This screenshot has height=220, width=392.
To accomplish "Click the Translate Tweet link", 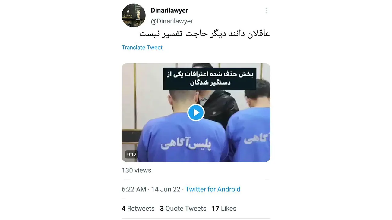I will pyautogui.click(x=142, y=48).
